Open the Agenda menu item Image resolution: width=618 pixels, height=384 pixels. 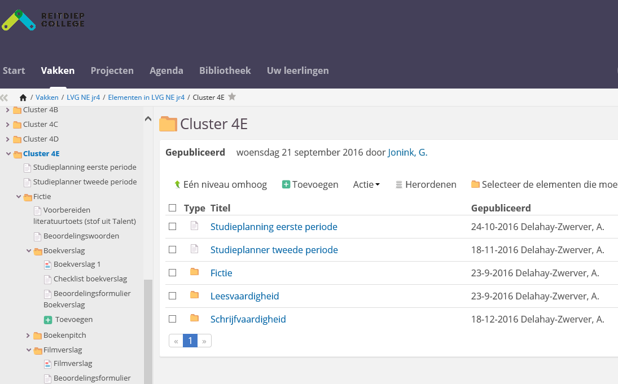pyautogui.click(x=166, y=70)
